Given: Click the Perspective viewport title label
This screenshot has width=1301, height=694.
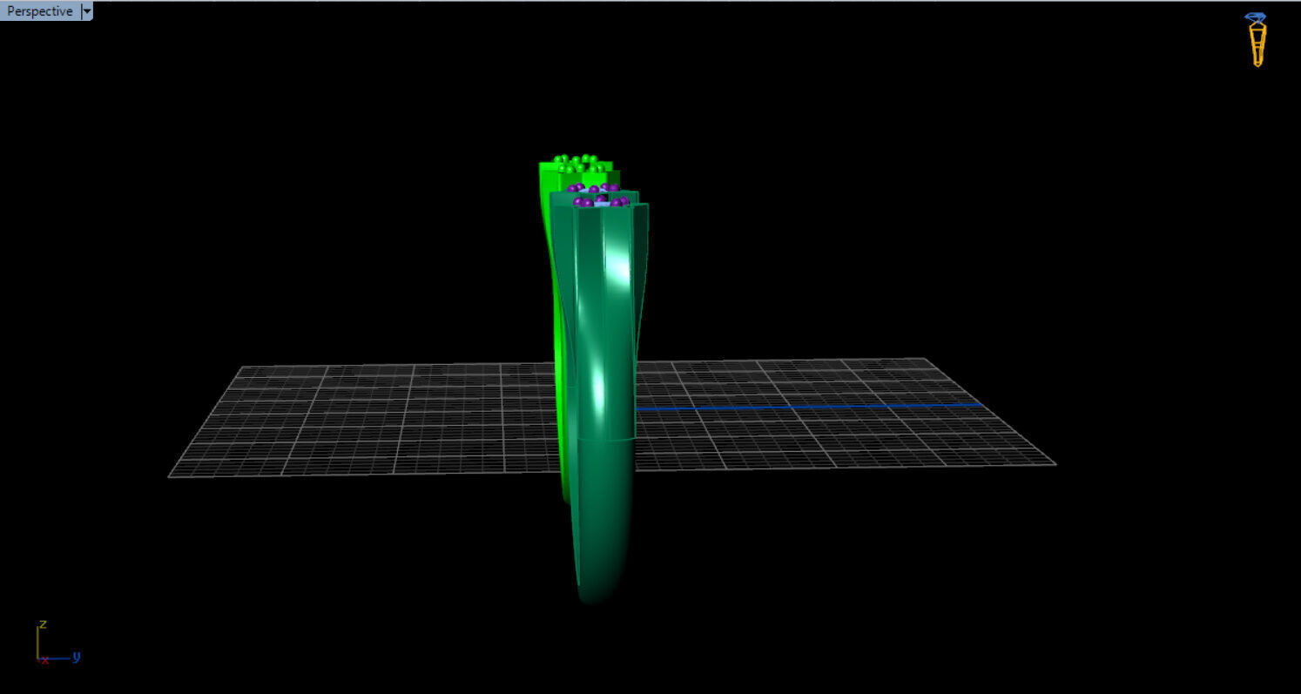Looking at the screenshot, I should pyautogui.click(x=40, y=11).
